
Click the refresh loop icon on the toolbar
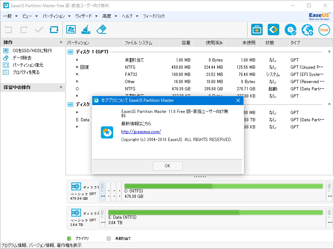pos(54,30)
